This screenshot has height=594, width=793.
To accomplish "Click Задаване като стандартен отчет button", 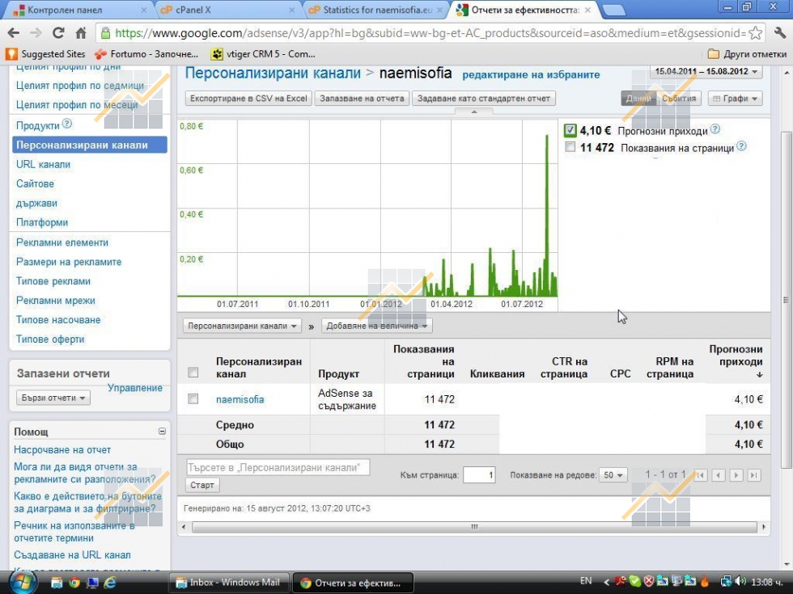I will [484, 99].
